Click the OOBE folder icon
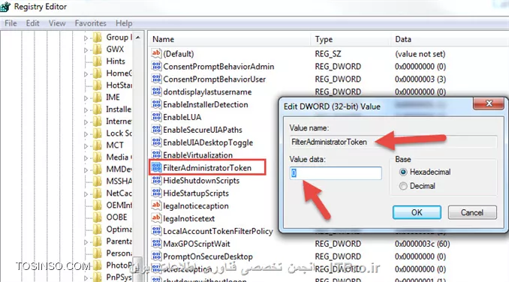This screenshot has height=282, width=509. pos(98,217)
